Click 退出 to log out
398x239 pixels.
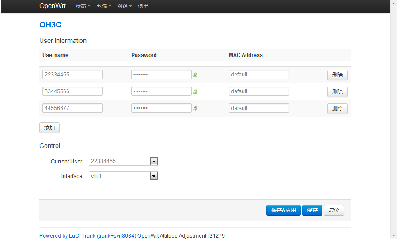pyautogui.click(x=143, y=6)
